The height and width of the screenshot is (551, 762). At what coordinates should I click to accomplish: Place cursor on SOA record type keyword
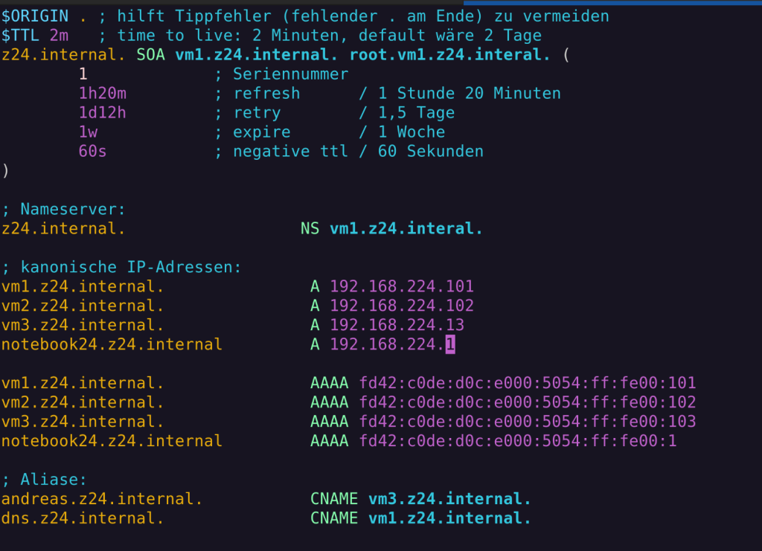click(150, 55)
